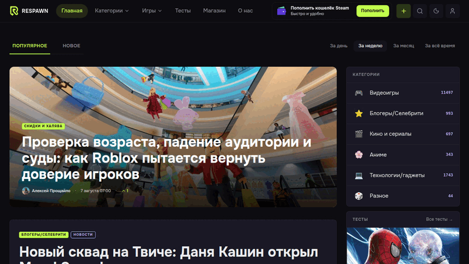Screen dimensions: 469x264
Task: Open the Разное category
Action: pos(403,196)
